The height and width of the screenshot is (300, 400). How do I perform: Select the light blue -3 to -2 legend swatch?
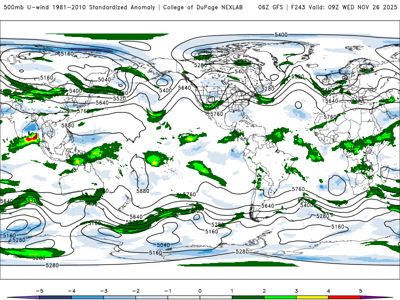coord(119,297)
